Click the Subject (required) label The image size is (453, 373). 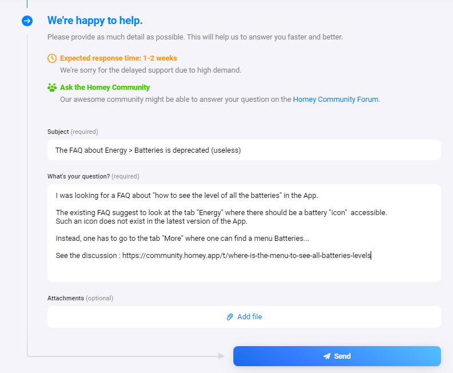coord(73,132)
